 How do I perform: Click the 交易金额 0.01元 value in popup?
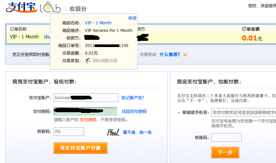coord(91,53)
